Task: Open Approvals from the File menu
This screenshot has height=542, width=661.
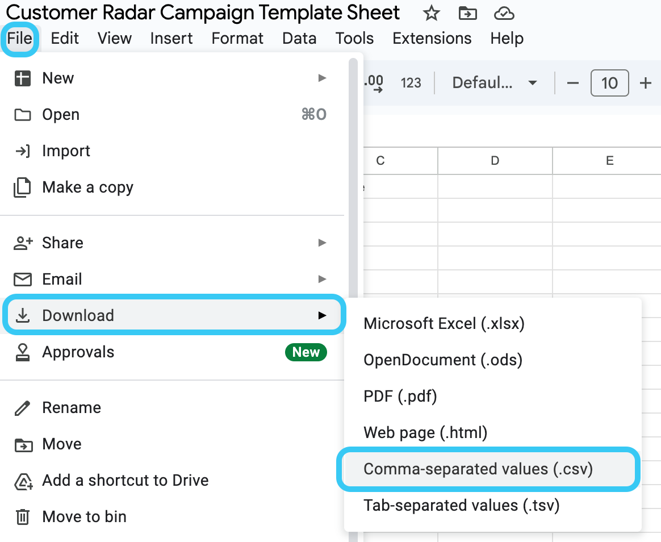Action: (x=172, y=352)
